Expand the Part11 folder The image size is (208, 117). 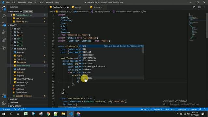(19, 29)
